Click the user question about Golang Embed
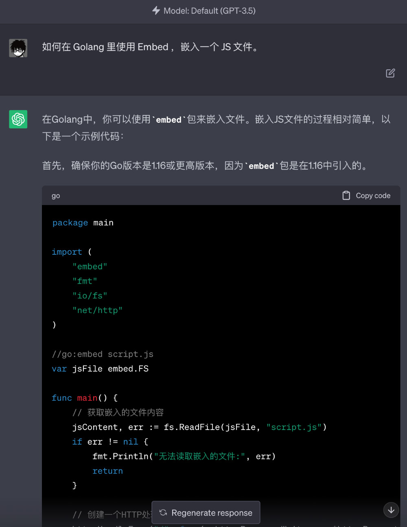407x527 pixels. pyautogui.click(x=150, y=47)
